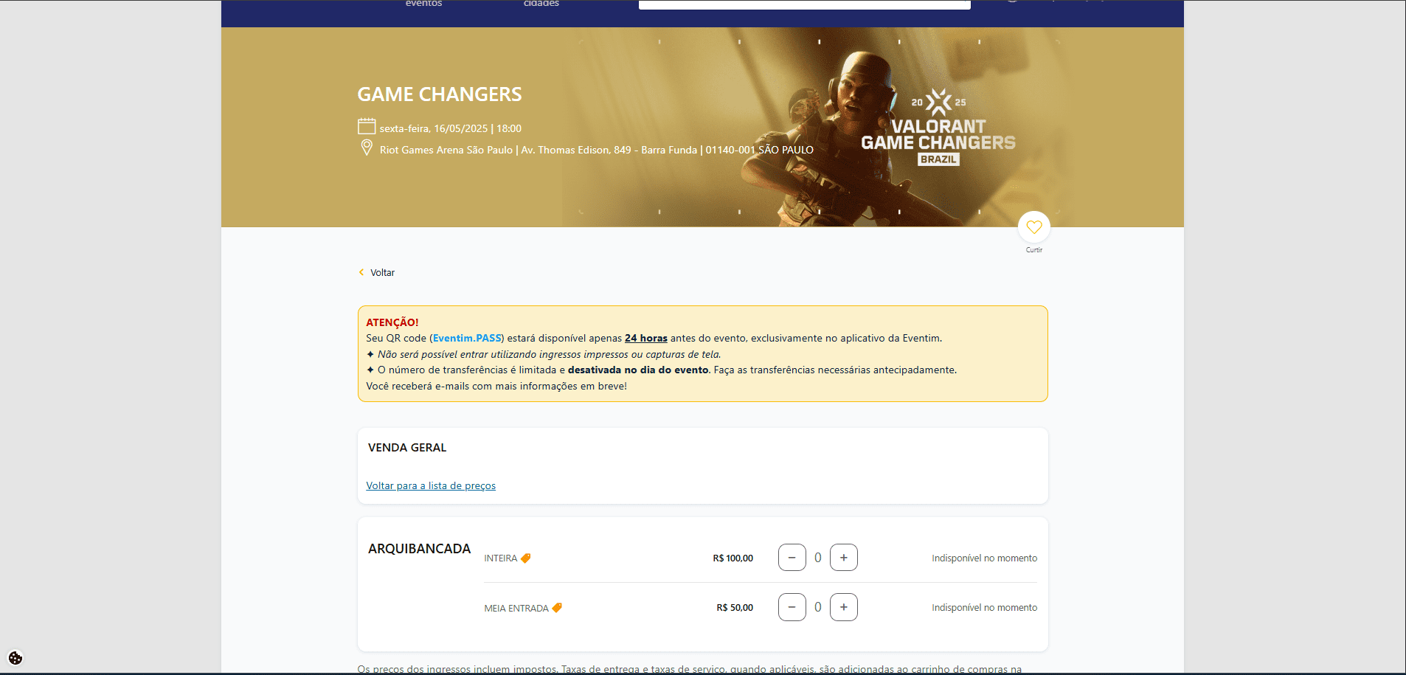Click the search field in the header
1406x675 pixels.
point(804,4)
